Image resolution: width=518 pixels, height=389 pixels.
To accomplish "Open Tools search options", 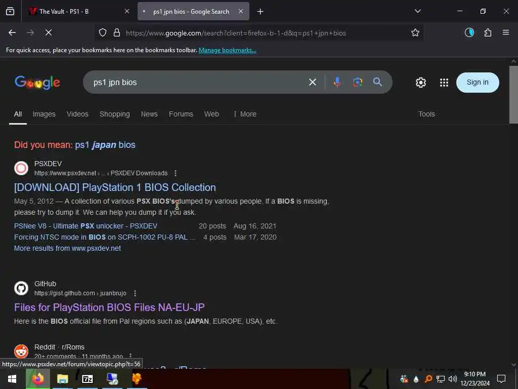I will 426,114.
